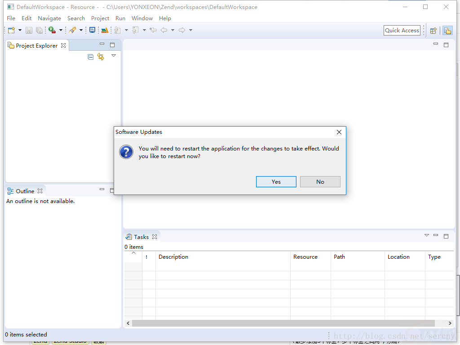Click the Open Perspective icon
Screen dimensions: 460x345
(x=433, y=31)
